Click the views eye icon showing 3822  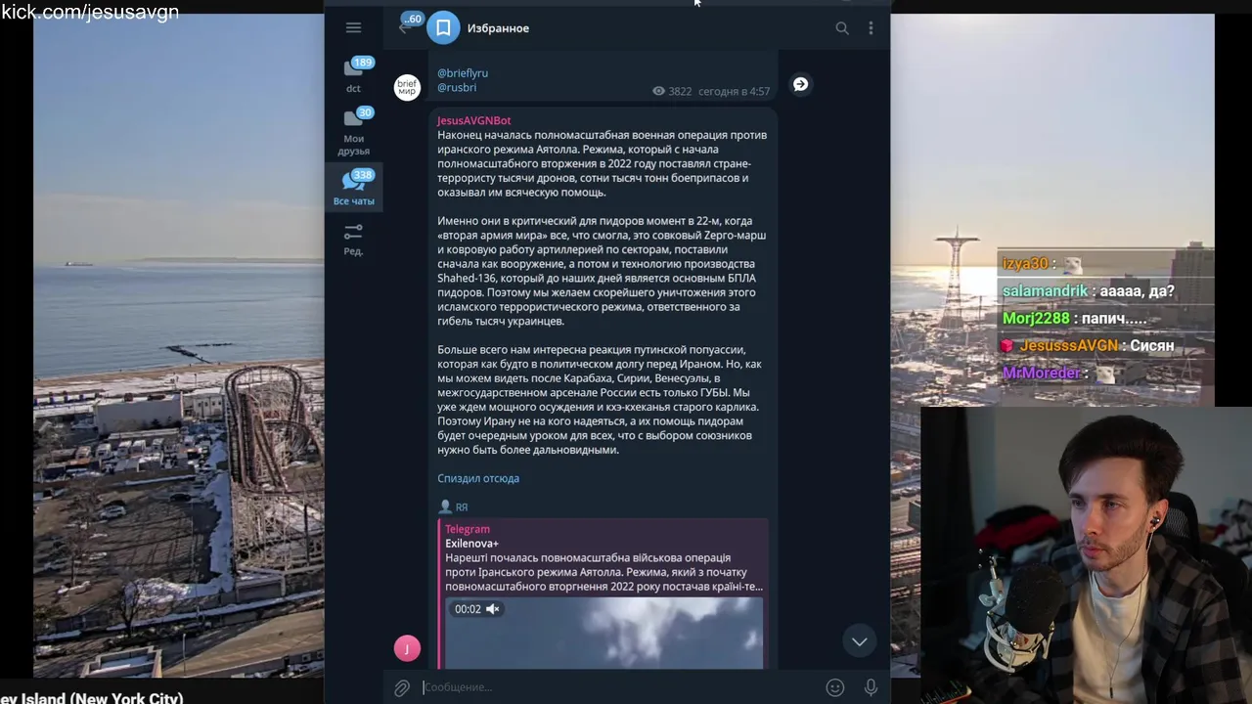658,91
